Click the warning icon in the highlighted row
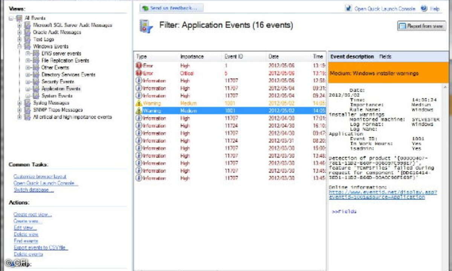 coord(139,111)
